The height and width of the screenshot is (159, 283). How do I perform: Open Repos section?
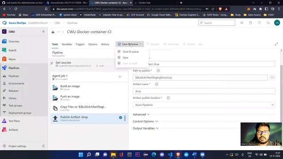coord(12,59)
